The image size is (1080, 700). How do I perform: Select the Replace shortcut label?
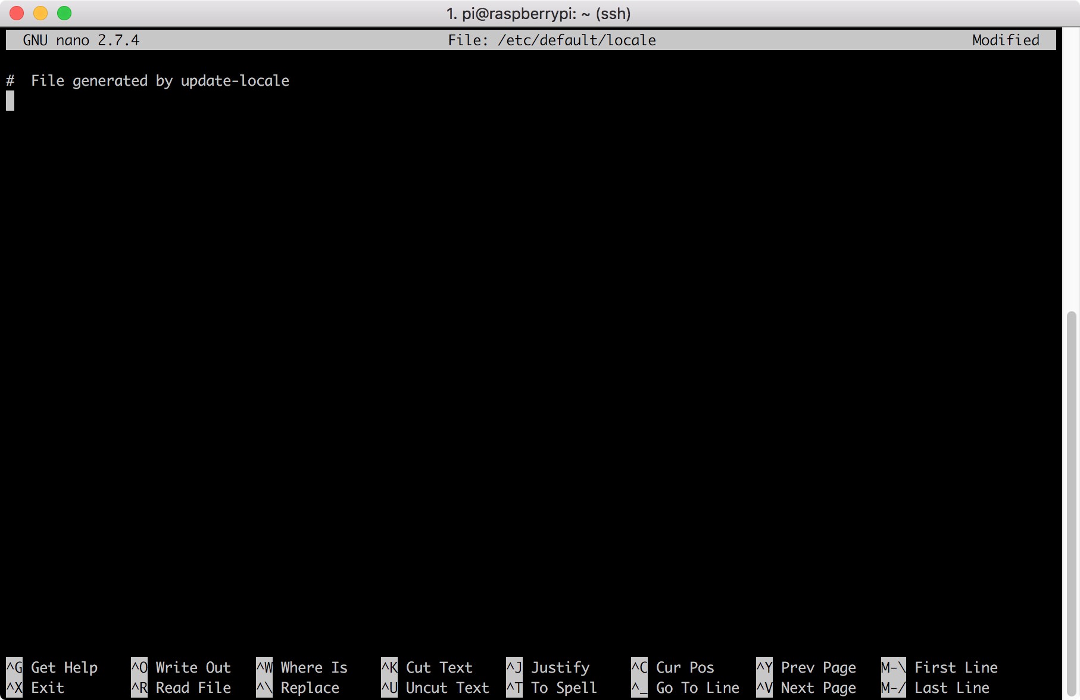(x=310, y=687)
